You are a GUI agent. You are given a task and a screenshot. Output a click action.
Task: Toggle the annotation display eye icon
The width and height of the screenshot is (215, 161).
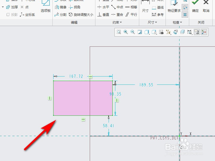point(197,32)
